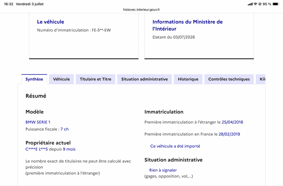The height and width of the screenshot is (186, 283).
Task: Click the foreign registration date 25/04/2018
Action: pos(232,122)
